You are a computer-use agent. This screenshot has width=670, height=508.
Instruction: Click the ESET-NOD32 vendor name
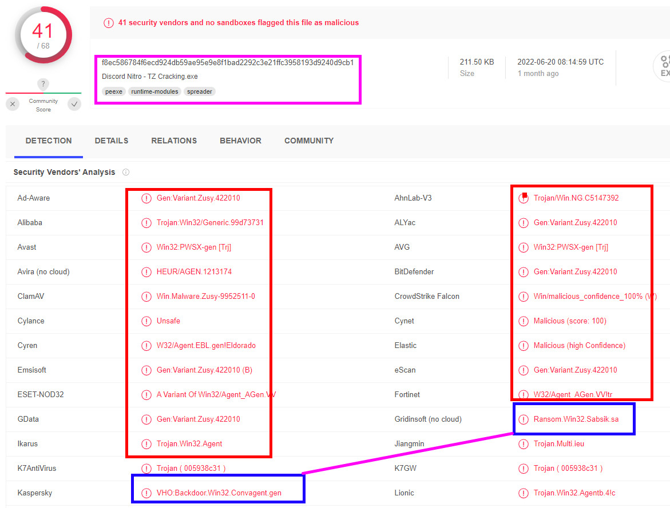coord(41,395)
